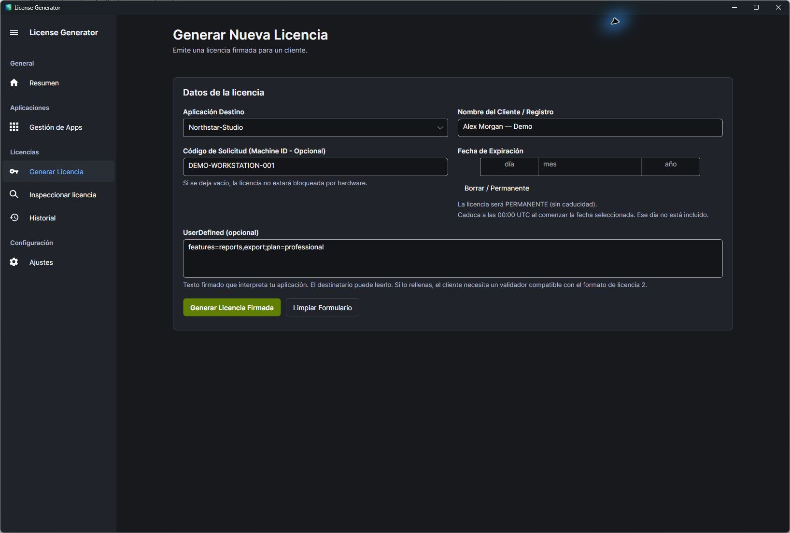Click the Nombre del Cliente field
790x533 pixels.
pyautogui.click(x=590, y=128)
